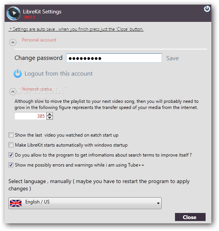The width and height of the screenshot is (219, 231).
Task: Click the power icon in title bar
Action: (207, 9)
